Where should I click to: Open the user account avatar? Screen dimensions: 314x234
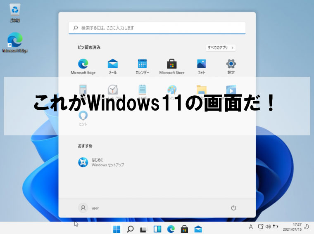[83, 208]
